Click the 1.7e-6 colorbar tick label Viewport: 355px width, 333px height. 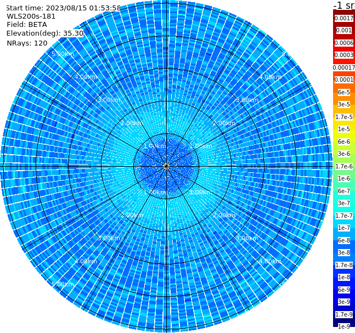(x=344, y=166)
